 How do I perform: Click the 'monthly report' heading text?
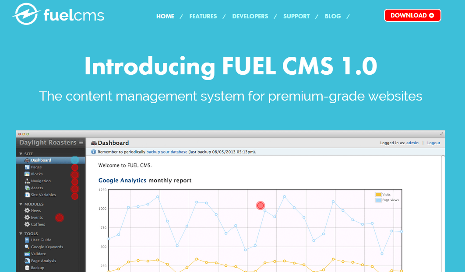[x=170, y=181]
